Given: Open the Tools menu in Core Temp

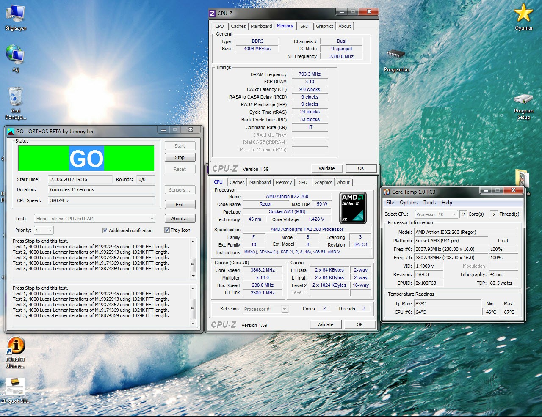Looking at the screenshot, I should pos(429,203).
